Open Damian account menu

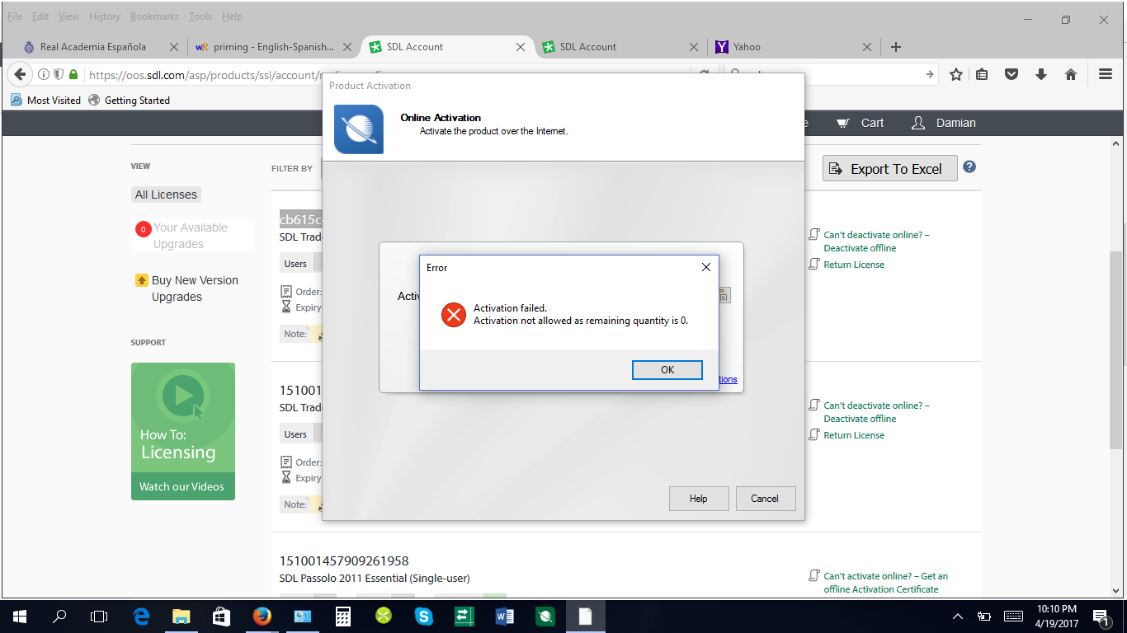click(x=943, y=123)
